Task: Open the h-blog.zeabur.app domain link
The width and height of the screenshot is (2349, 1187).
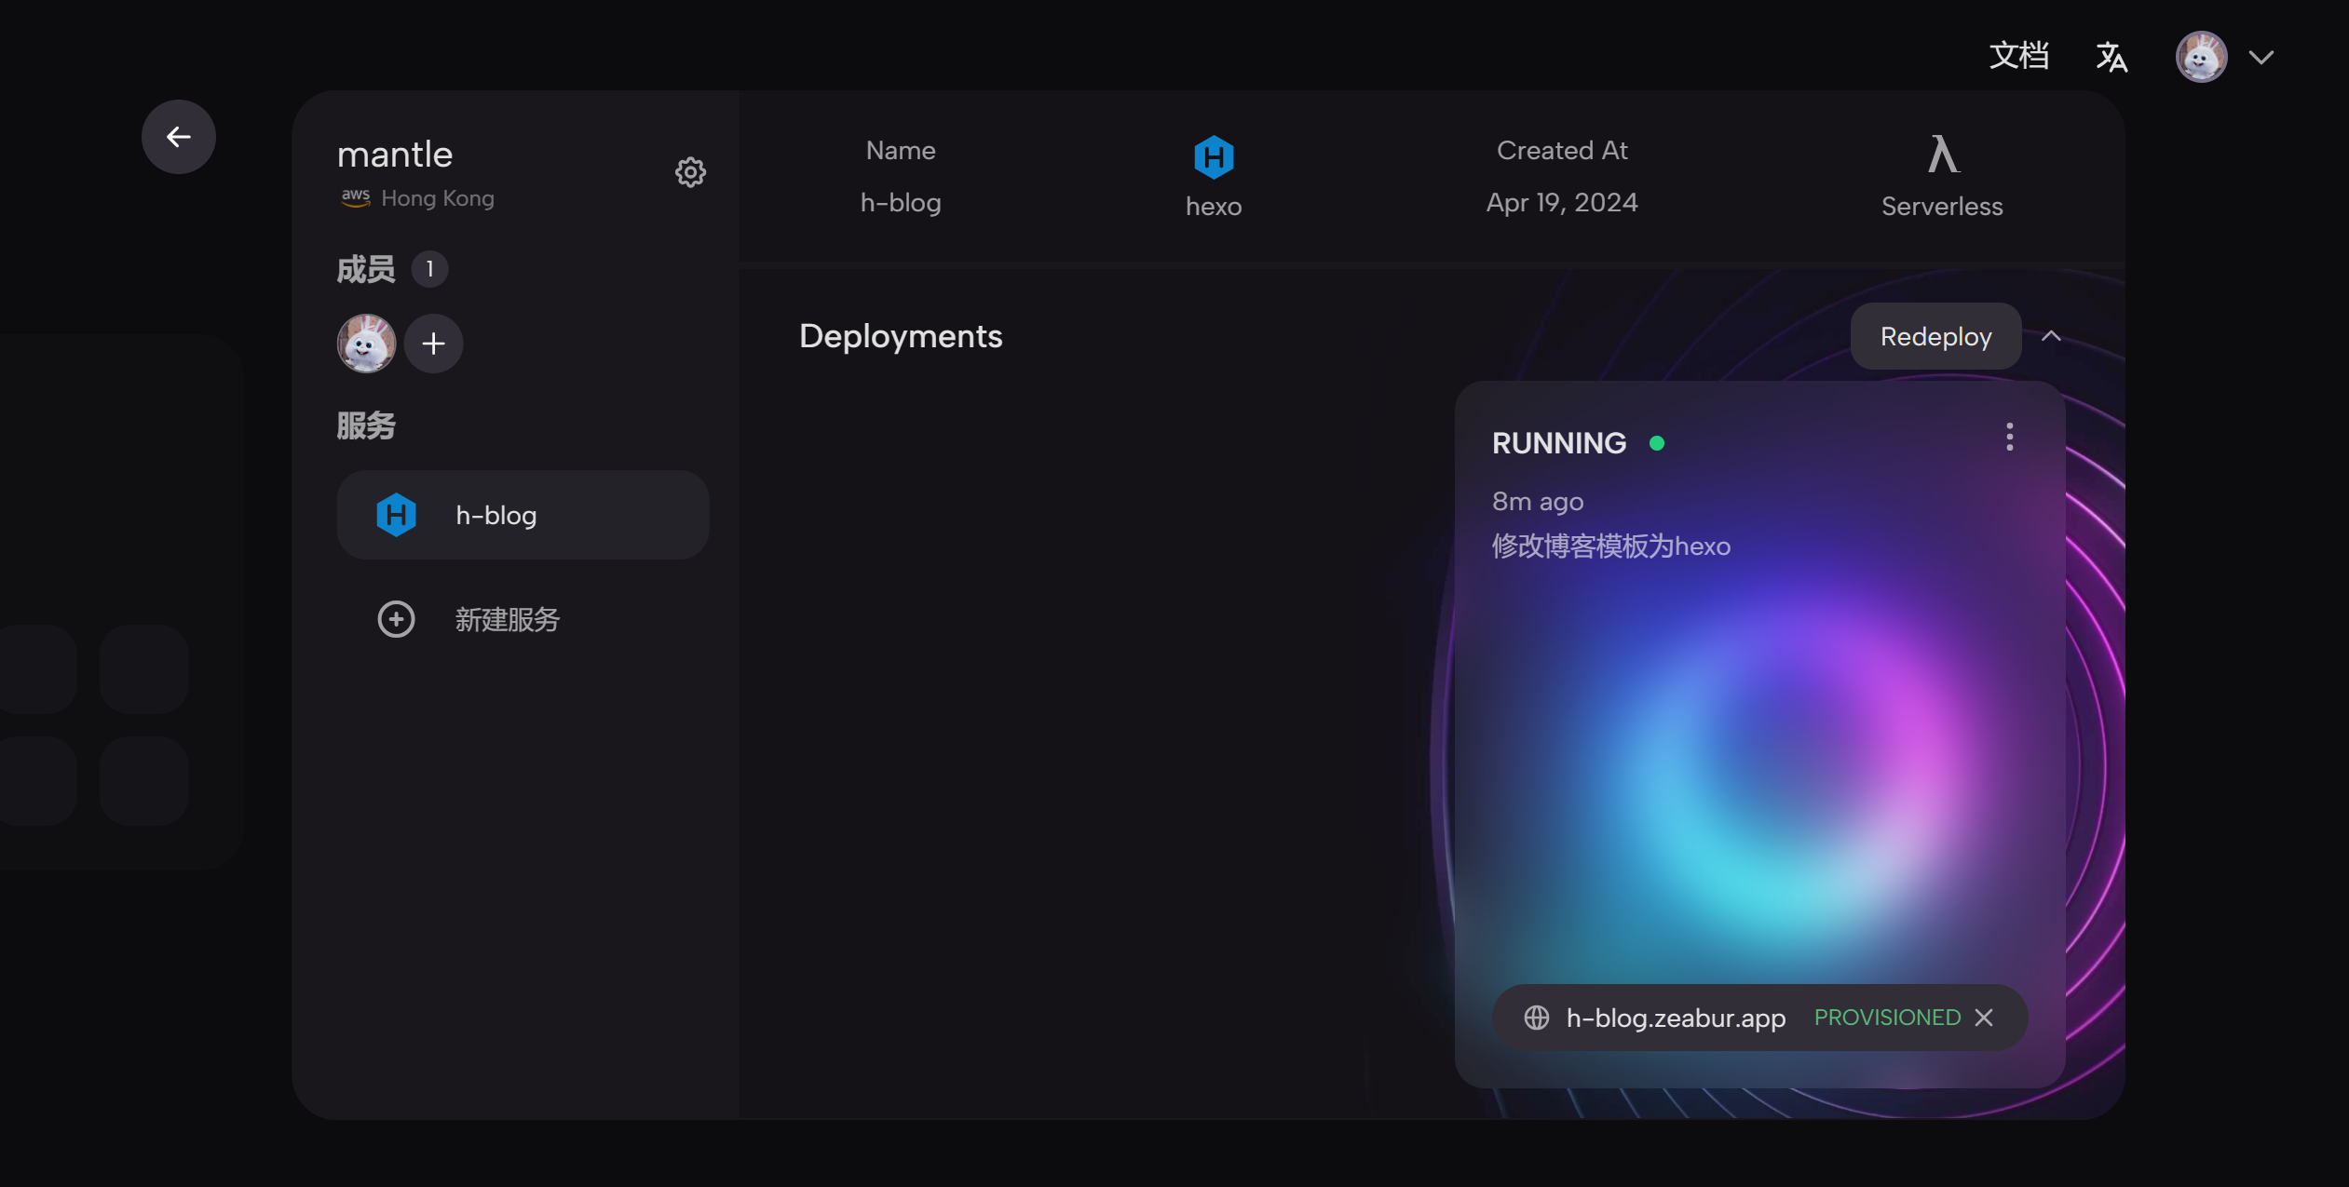Action: 1676,1018
